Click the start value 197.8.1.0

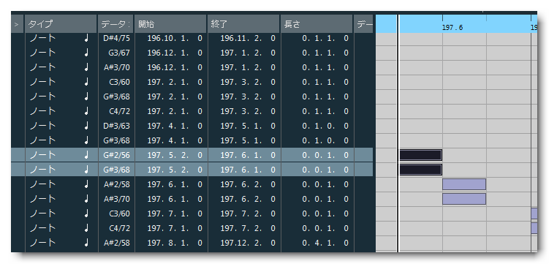[x=175, y=243]
